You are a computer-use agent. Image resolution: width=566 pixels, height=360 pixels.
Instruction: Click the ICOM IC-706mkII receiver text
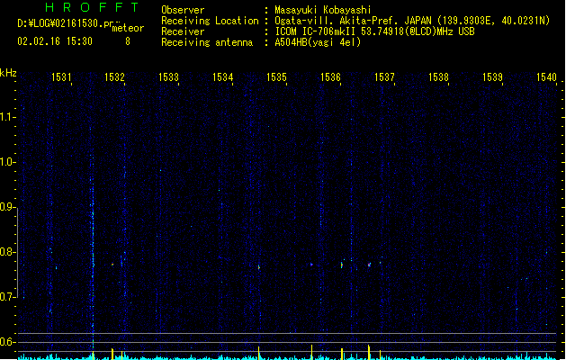point(374,31)
